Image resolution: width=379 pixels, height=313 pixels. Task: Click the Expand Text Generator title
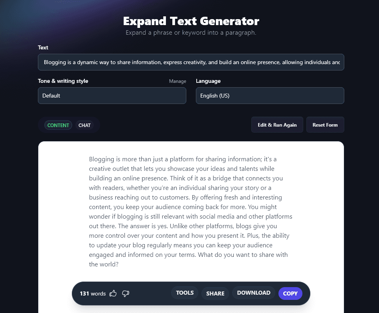point(191,21)
